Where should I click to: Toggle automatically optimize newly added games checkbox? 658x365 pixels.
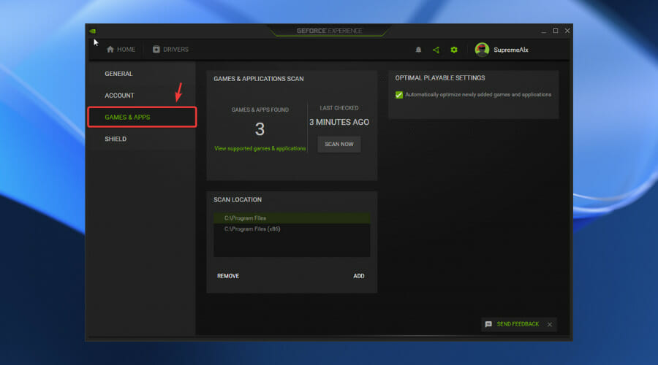(x=399, y=95)
